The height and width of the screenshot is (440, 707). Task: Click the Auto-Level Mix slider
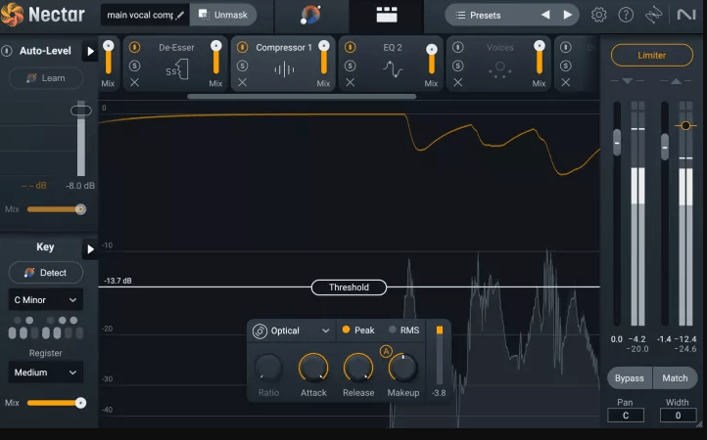56,209
